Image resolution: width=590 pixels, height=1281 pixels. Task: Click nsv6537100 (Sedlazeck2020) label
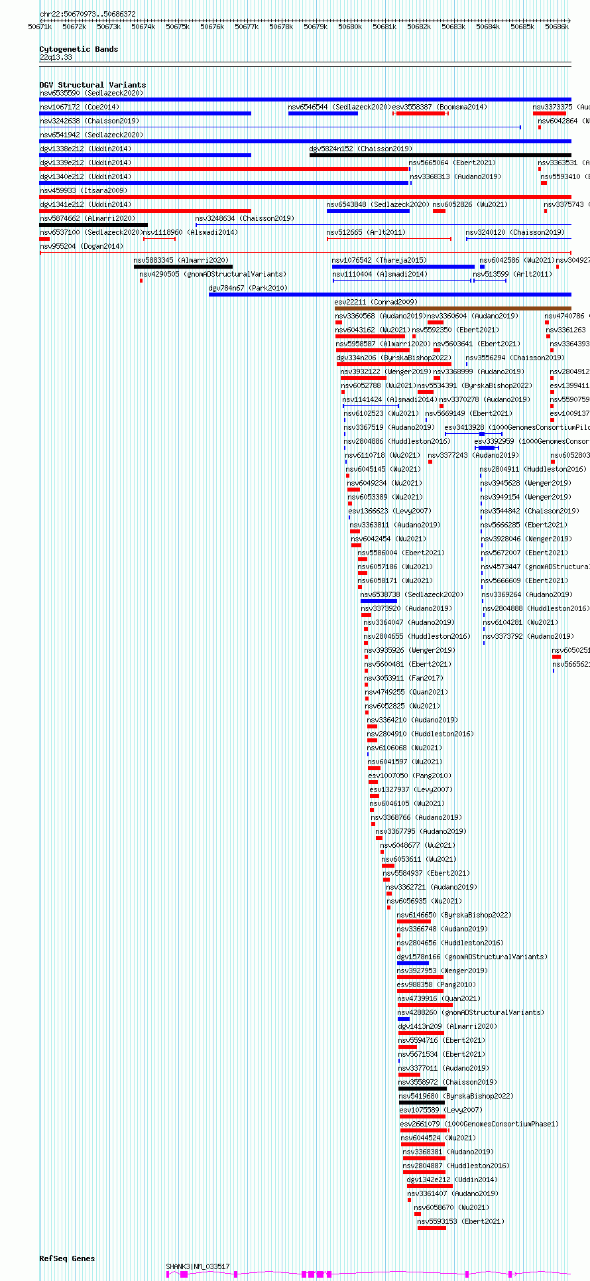pyautogui.click(x=91, y=232)
